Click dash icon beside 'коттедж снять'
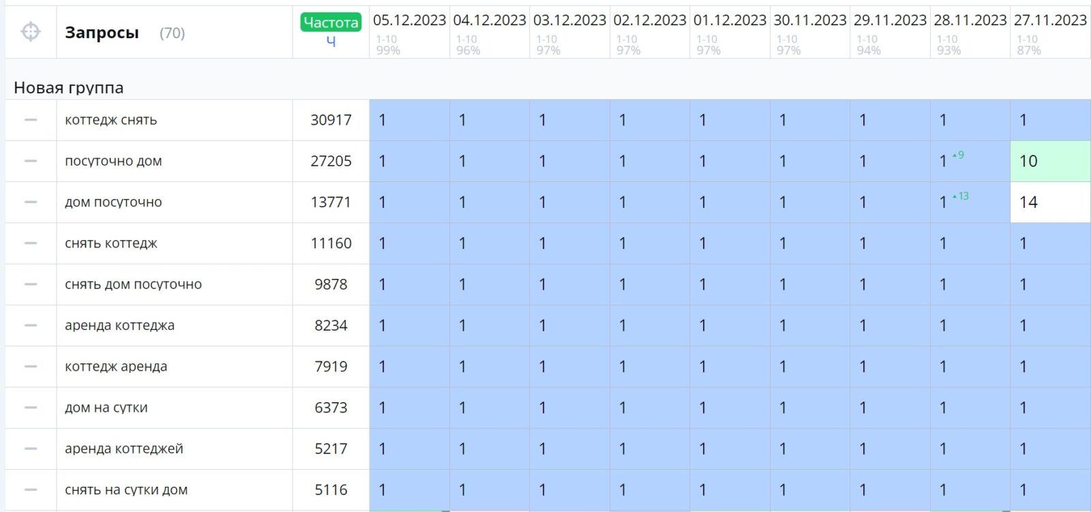 pos(31,120)
